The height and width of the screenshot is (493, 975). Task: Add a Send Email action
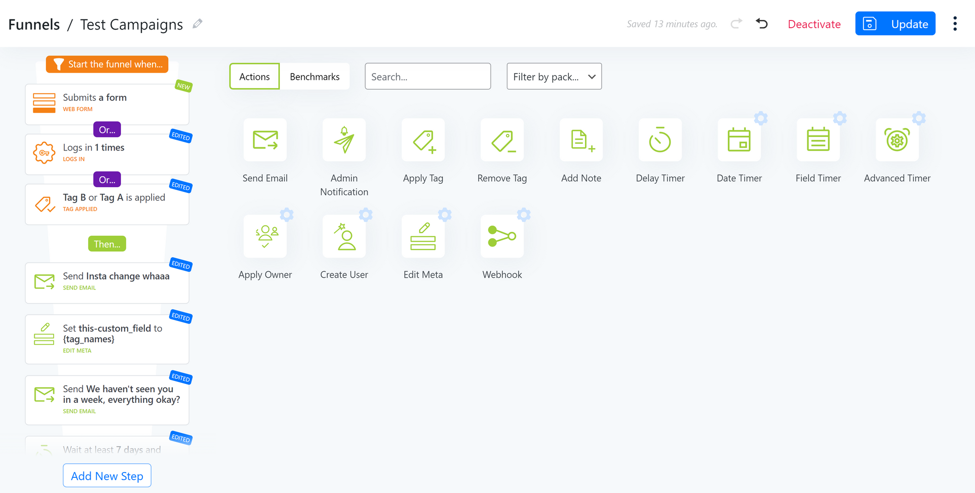[265, 140]
